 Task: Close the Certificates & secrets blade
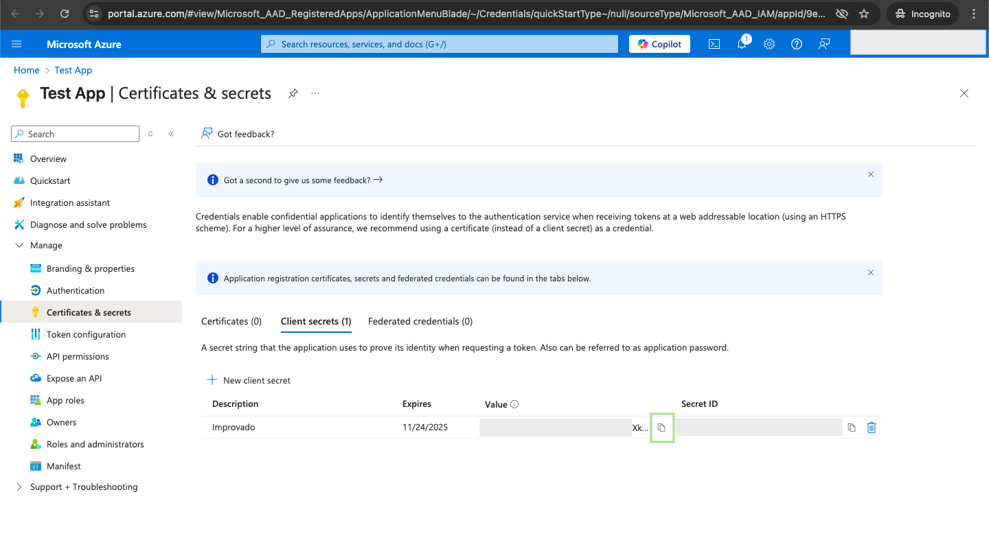[964, 93]
